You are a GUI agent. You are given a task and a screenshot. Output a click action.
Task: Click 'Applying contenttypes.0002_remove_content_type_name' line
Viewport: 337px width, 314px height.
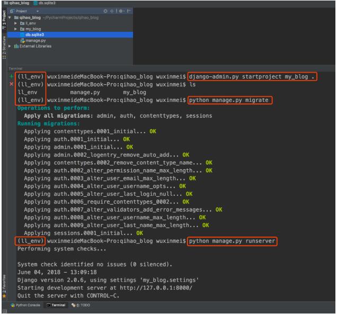118,163
